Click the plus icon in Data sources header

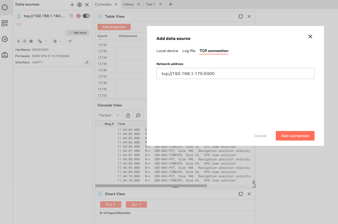coord(72,4)
